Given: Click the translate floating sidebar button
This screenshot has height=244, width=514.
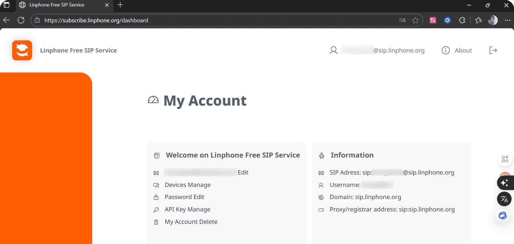Looking at the screenshot, I should pyautogui.click(x=504, y=199).
